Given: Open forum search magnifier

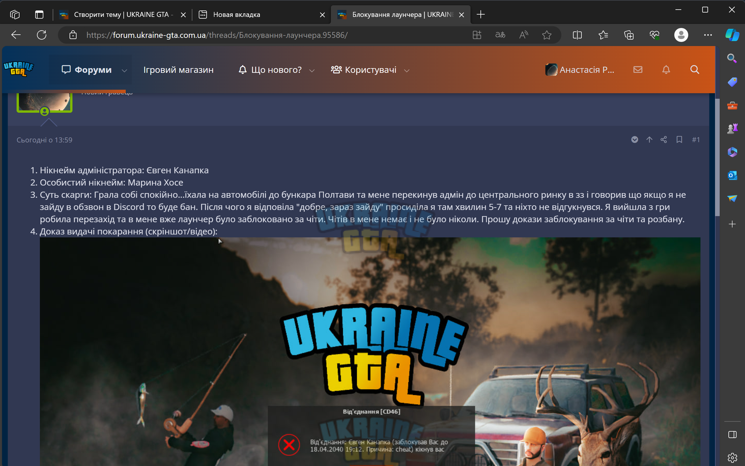Looking at the screenshot, I should [695, 70].
